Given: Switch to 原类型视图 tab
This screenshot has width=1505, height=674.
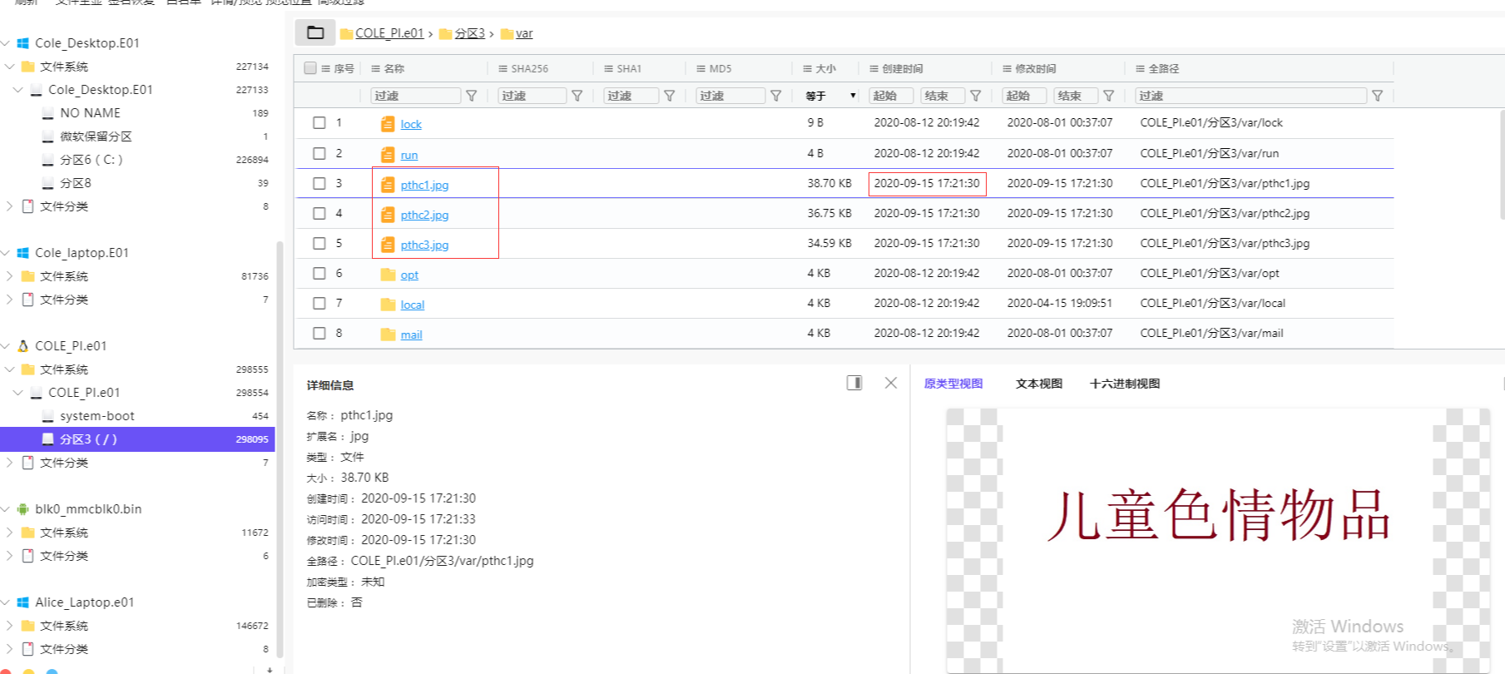Looking at the screenshot, I should pyautogui.click(x=953, y=384).
